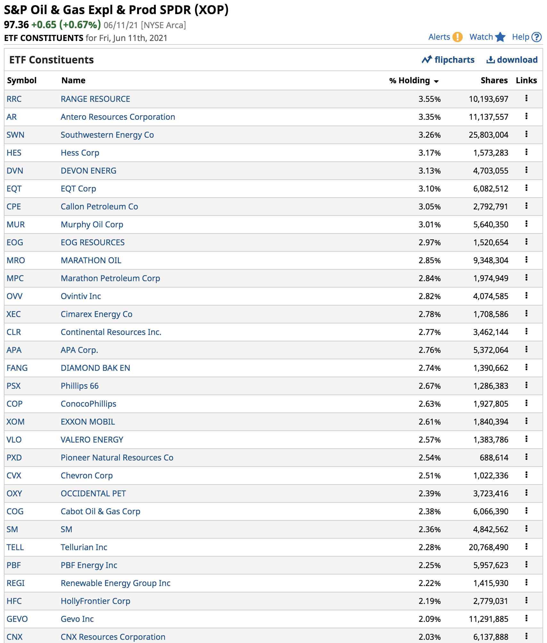The height and width of the screenshot is (643, 547).
Task: Open Cabot Oil & Gas Corp link
Action: tap(101, 511)
